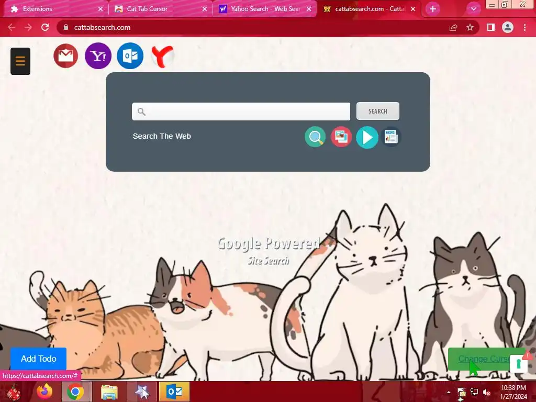Close the Extensions tab

pos(100,9)
